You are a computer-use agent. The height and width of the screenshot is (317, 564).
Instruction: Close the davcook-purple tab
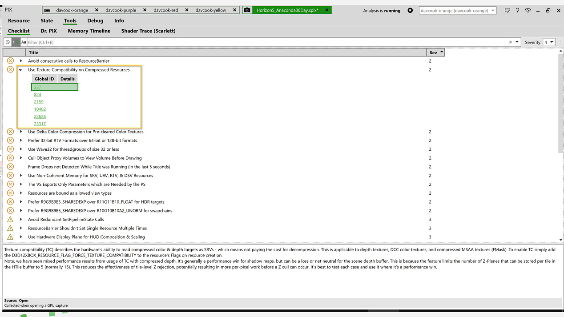145,10
